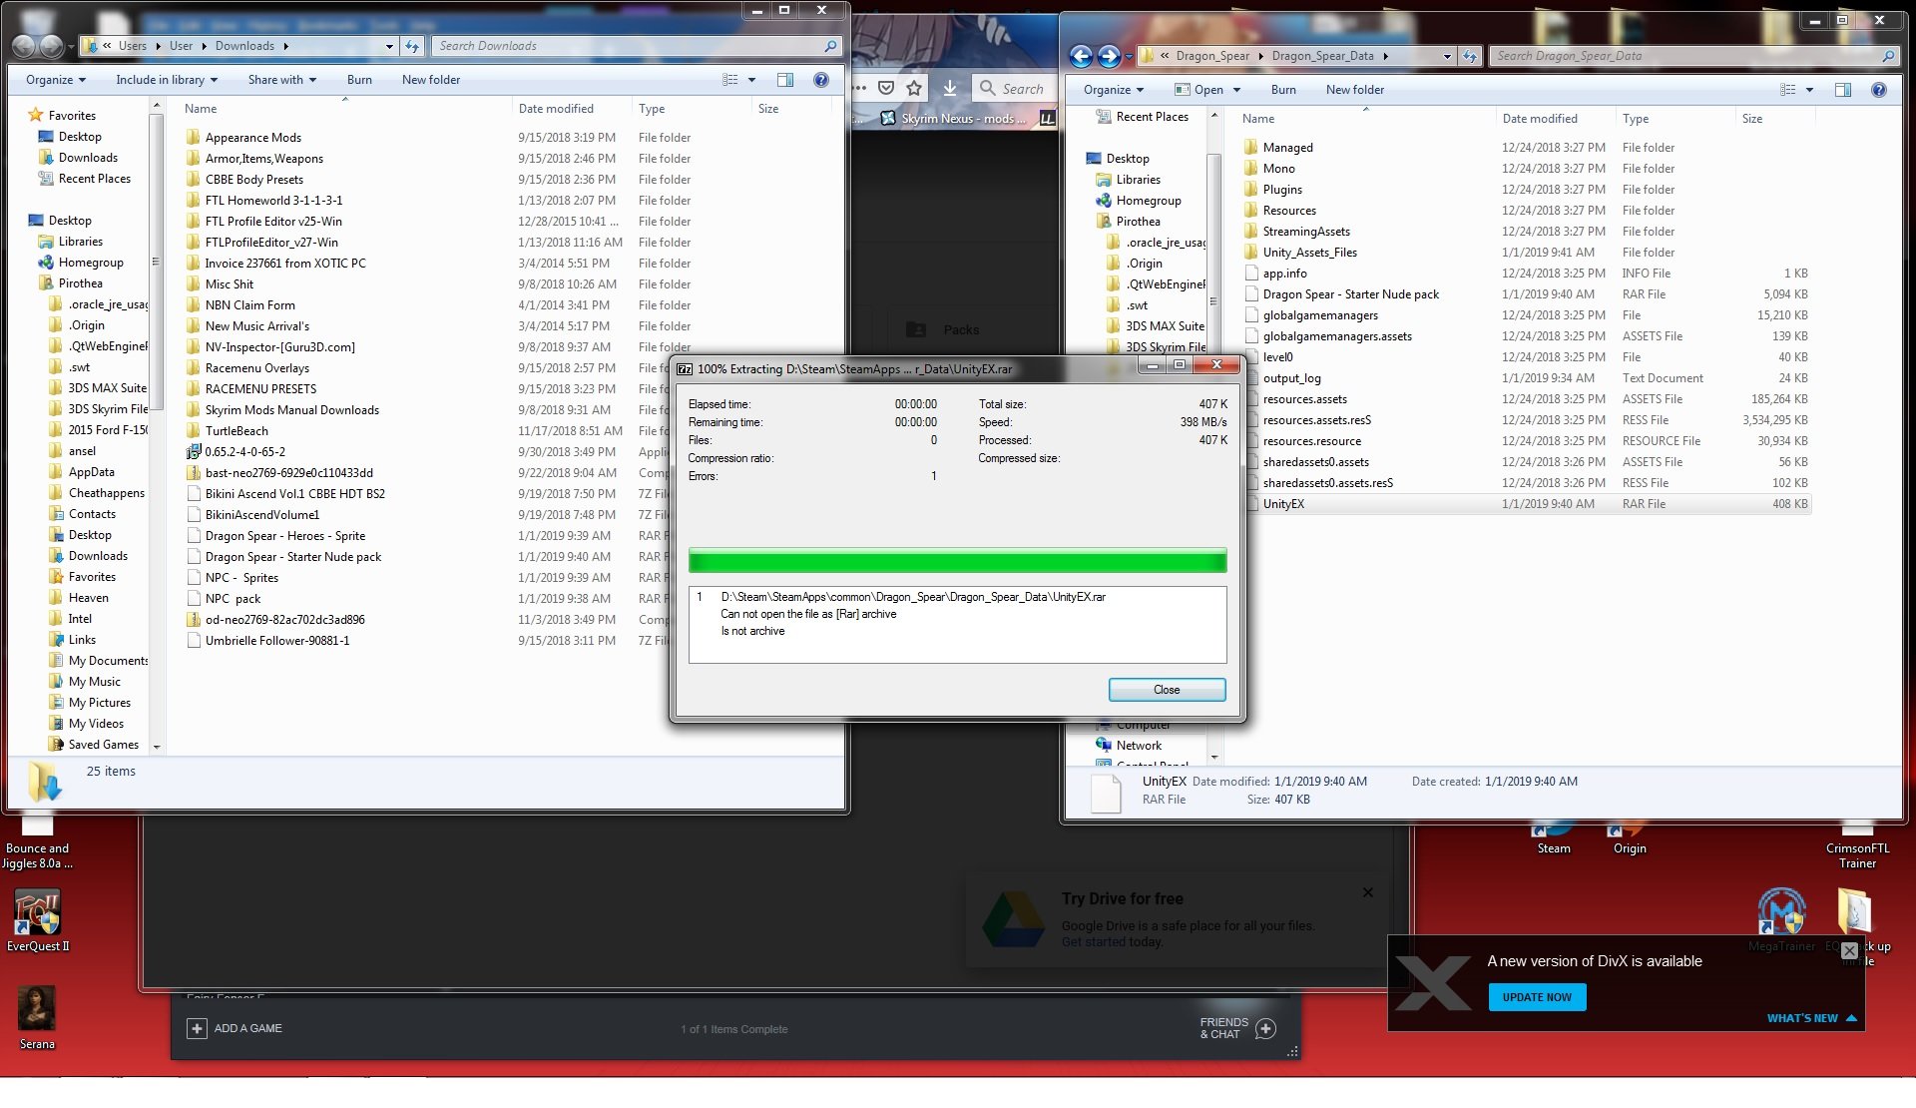The image size is (1916, 1108).
Task: Click New folder in Downloads window
Action: coord(431,80)
